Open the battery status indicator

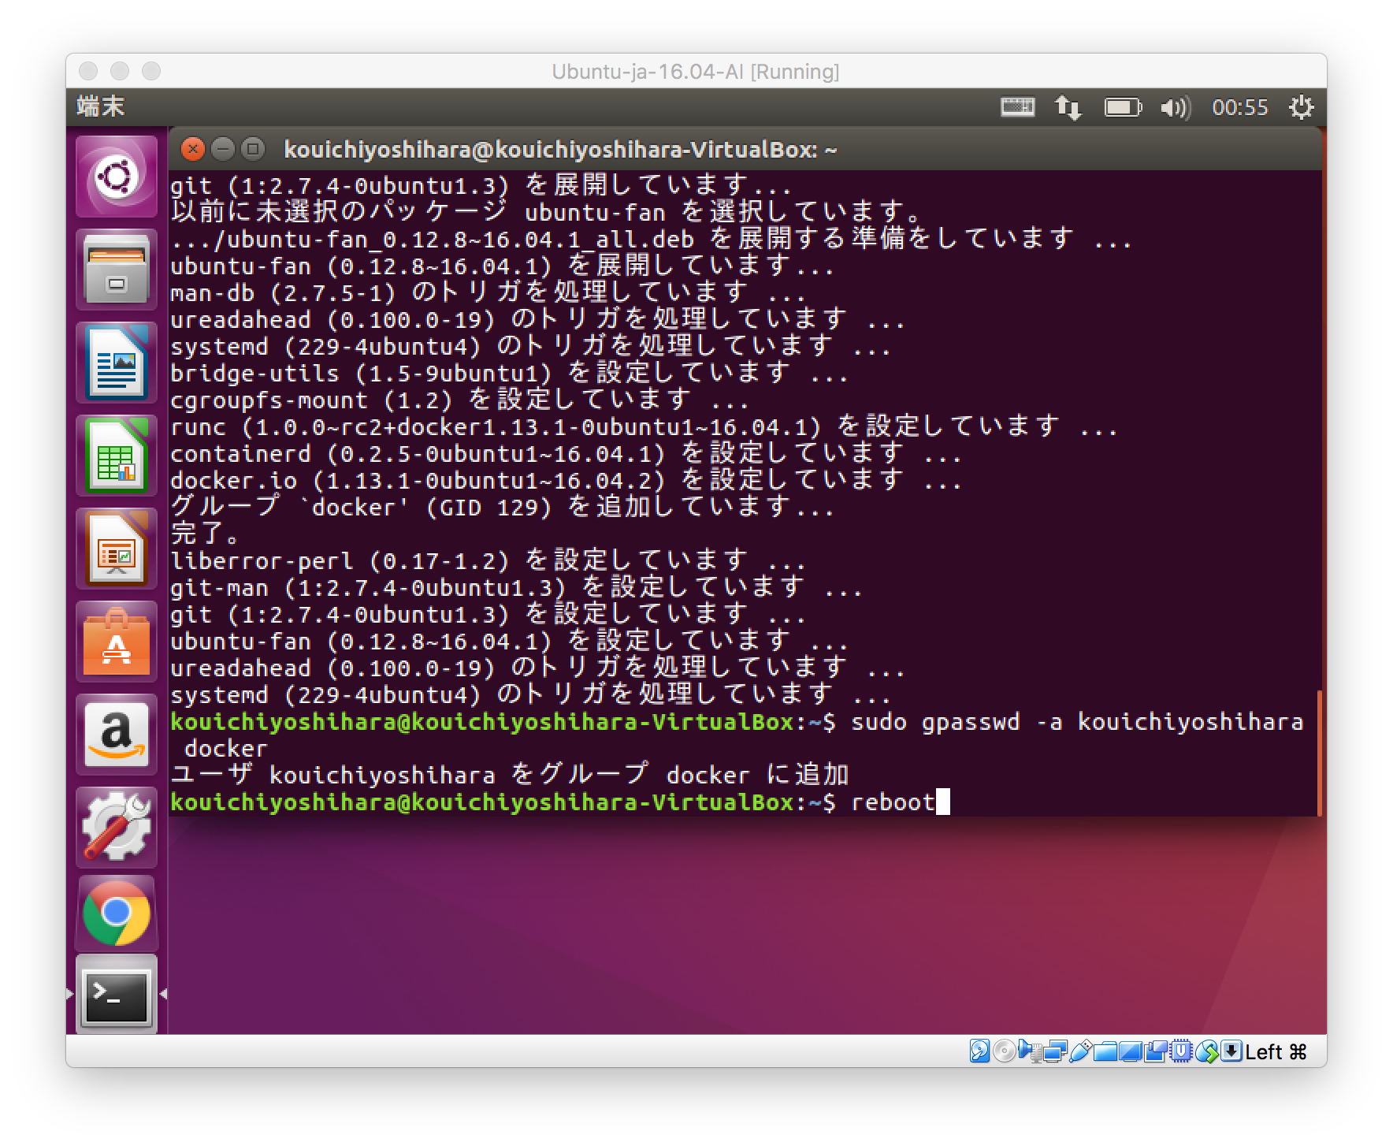coord(1123,106)
